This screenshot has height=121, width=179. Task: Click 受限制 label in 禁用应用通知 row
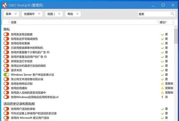tap(169, 88)
